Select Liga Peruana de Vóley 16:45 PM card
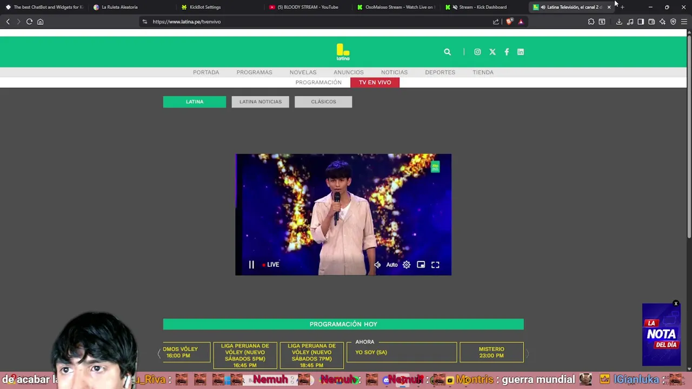Screen dimensions: 692x389 [245, 356]
